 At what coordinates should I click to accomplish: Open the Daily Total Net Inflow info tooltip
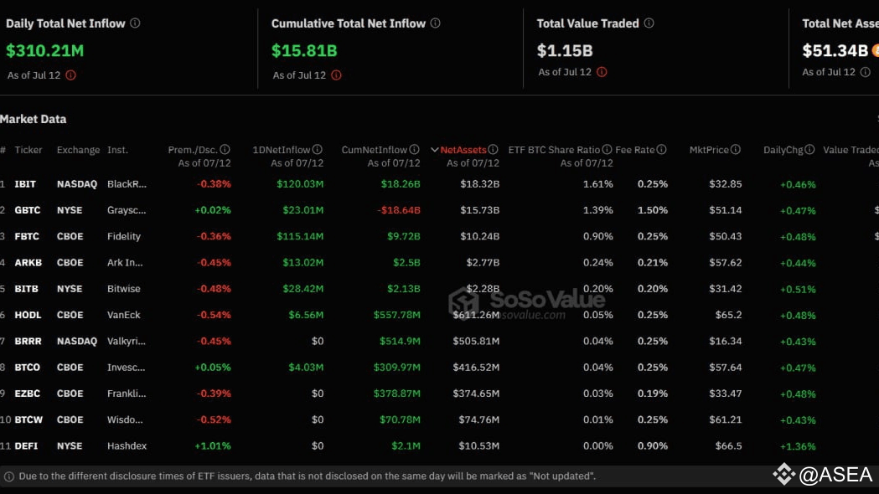(134, 23)
